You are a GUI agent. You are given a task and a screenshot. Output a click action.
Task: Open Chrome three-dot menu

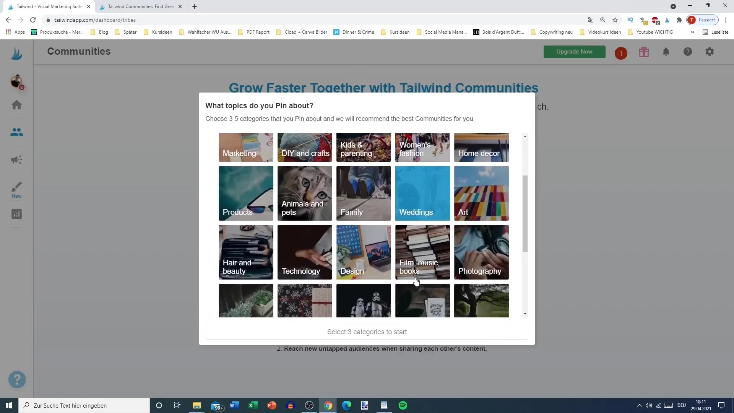(x=726, y=20)
